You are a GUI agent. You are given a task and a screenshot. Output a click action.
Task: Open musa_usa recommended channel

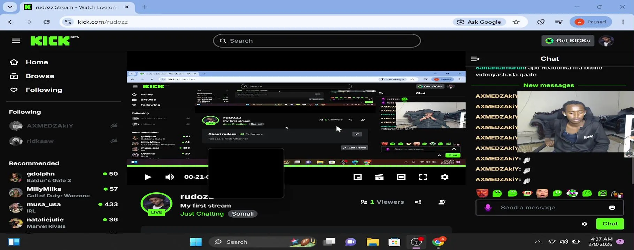tap(63, 207)
